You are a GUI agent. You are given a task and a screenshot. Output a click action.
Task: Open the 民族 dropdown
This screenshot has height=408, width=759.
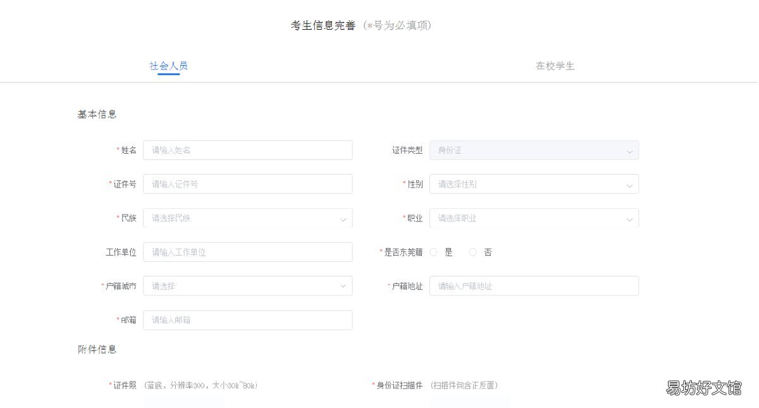[248, 218]
